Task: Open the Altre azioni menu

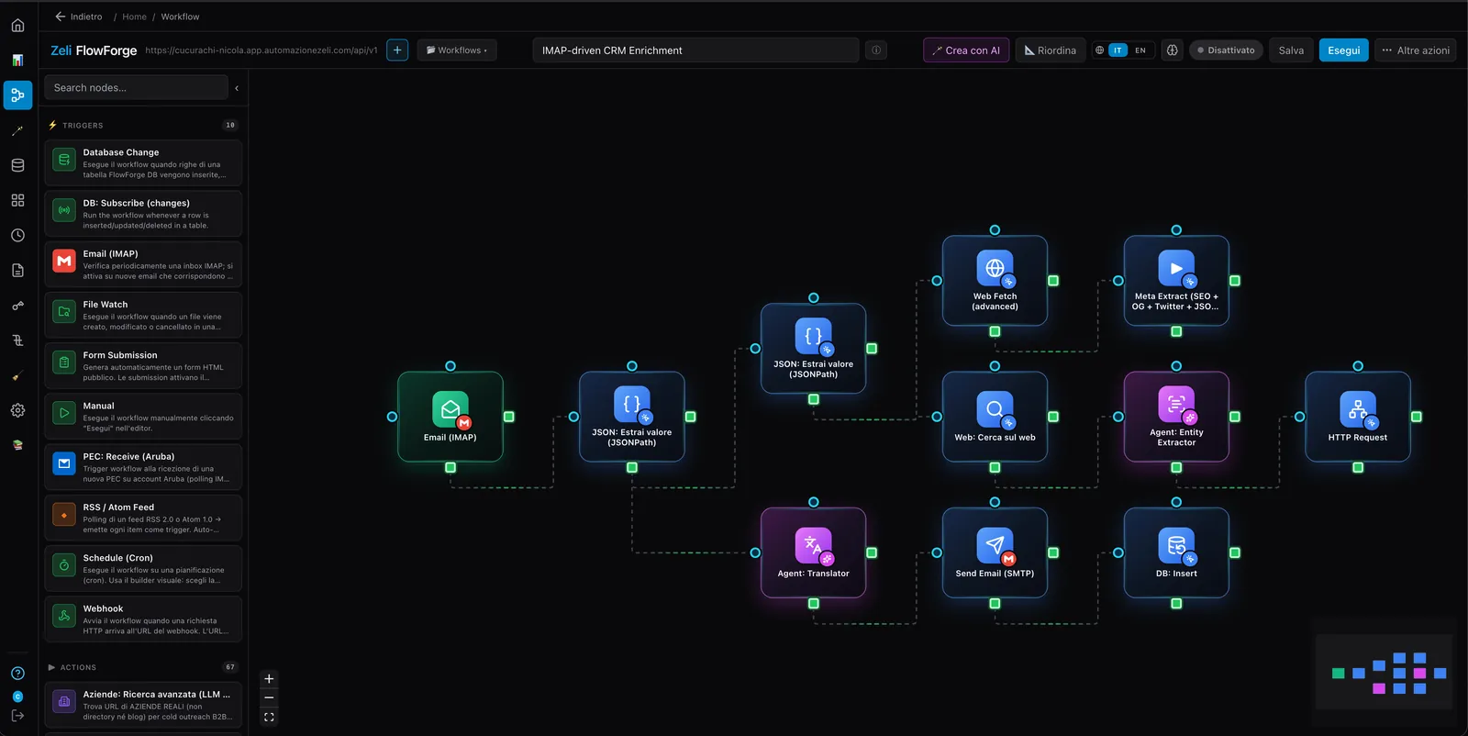Action: (x=1416, y=50)
